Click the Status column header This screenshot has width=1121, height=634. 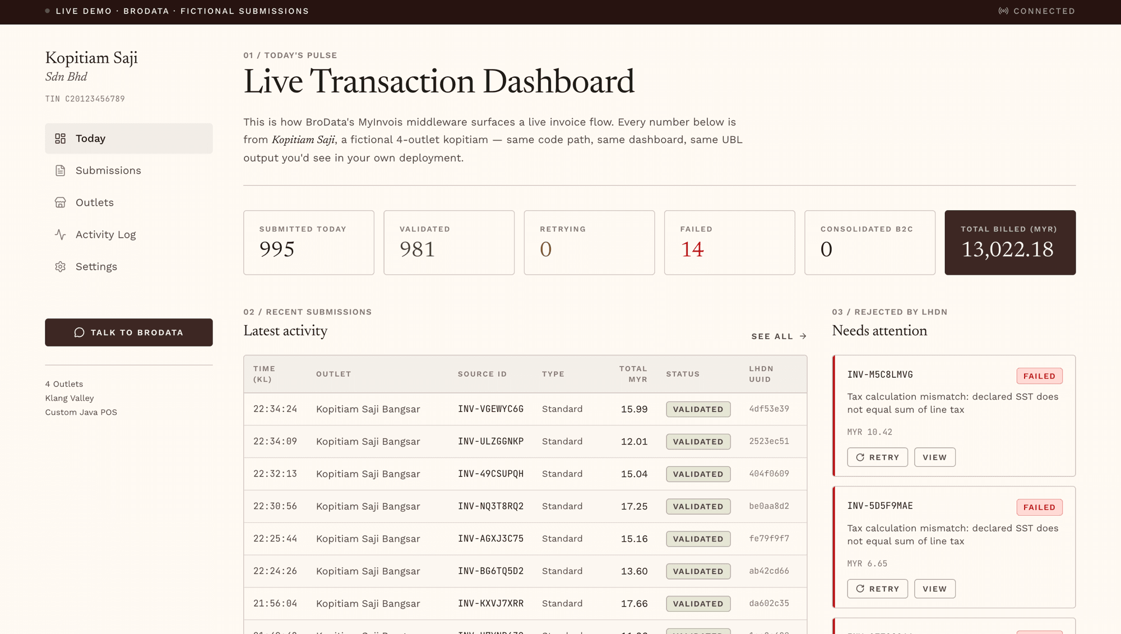(x=683, y=374)
